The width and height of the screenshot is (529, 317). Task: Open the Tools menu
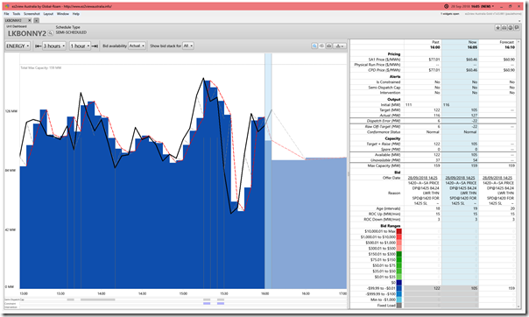[17, 14]
